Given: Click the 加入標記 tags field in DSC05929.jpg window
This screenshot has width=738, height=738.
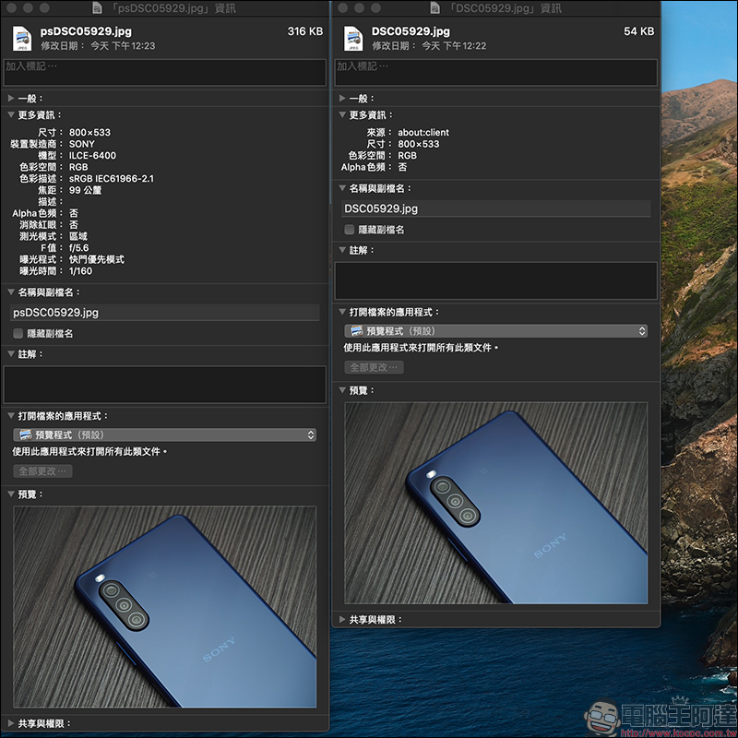Looking at the screenshot, I should 496,72.
